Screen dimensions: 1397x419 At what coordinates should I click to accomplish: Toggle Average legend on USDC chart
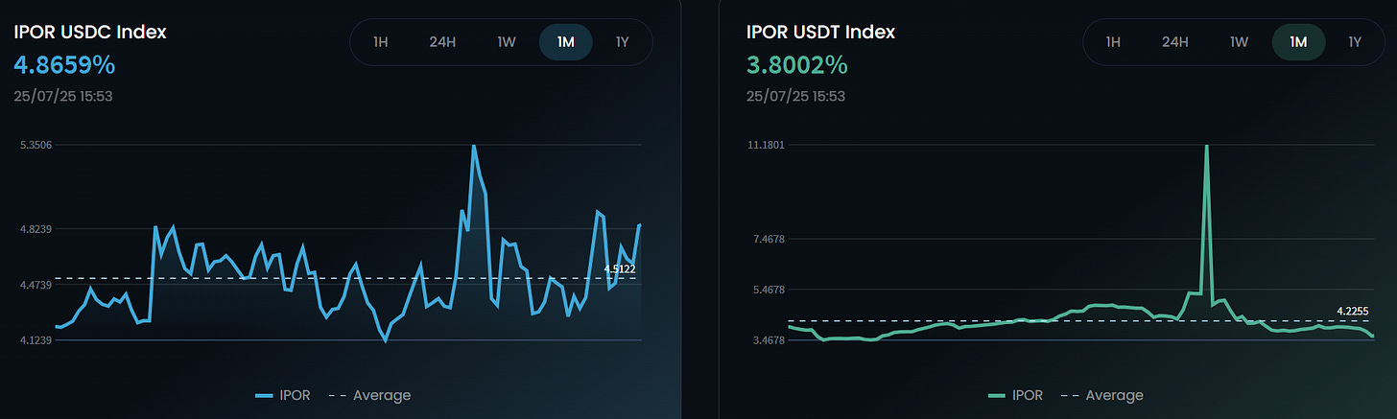(370, 395)
